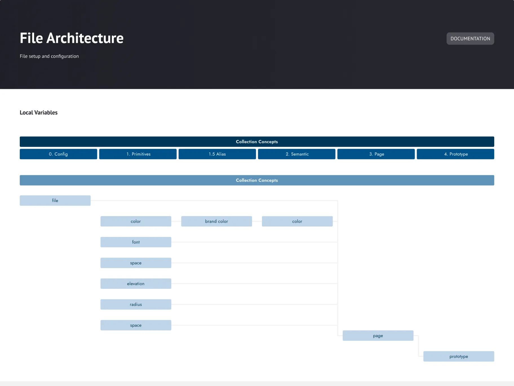Select the brand color node
This screenshot has height=386, width=514.
(x=216, y=221)
